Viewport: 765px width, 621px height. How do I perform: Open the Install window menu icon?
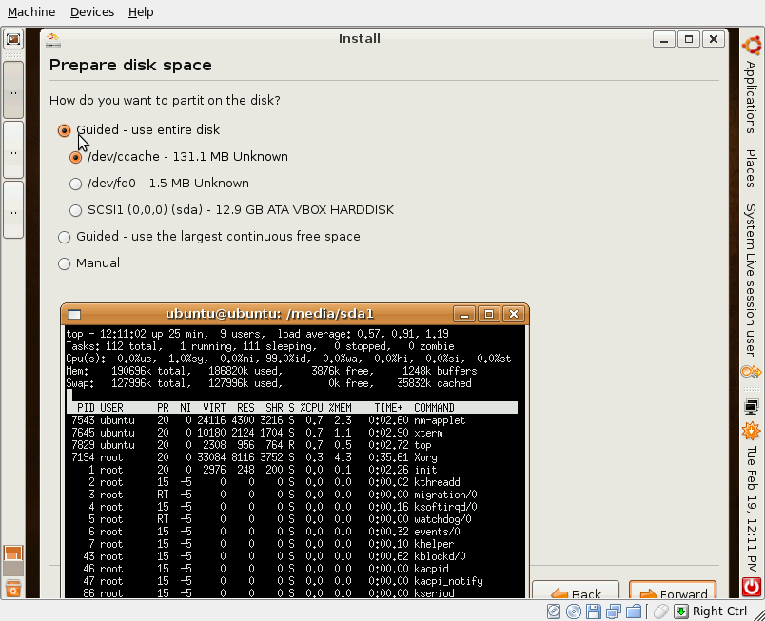[x=53, y=40]
